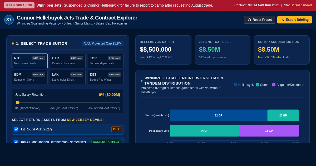Adjust the Jets Salary Retention slider handle

click(18, 102)
